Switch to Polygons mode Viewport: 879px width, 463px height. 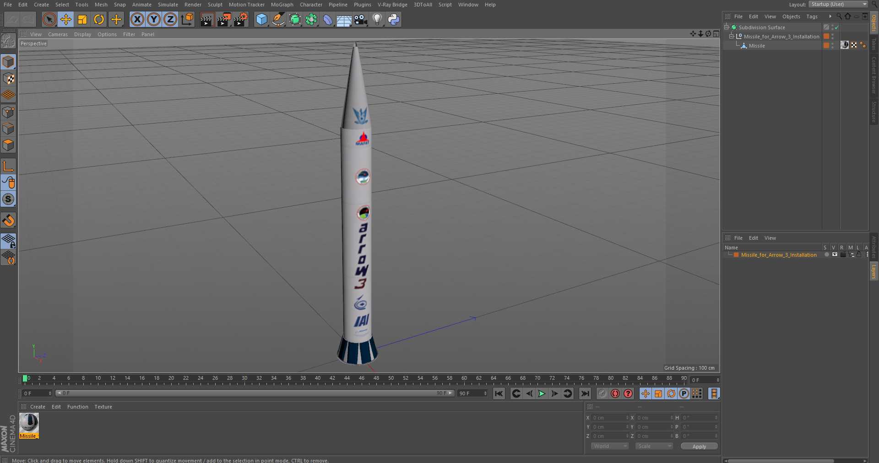click(8, 145)
